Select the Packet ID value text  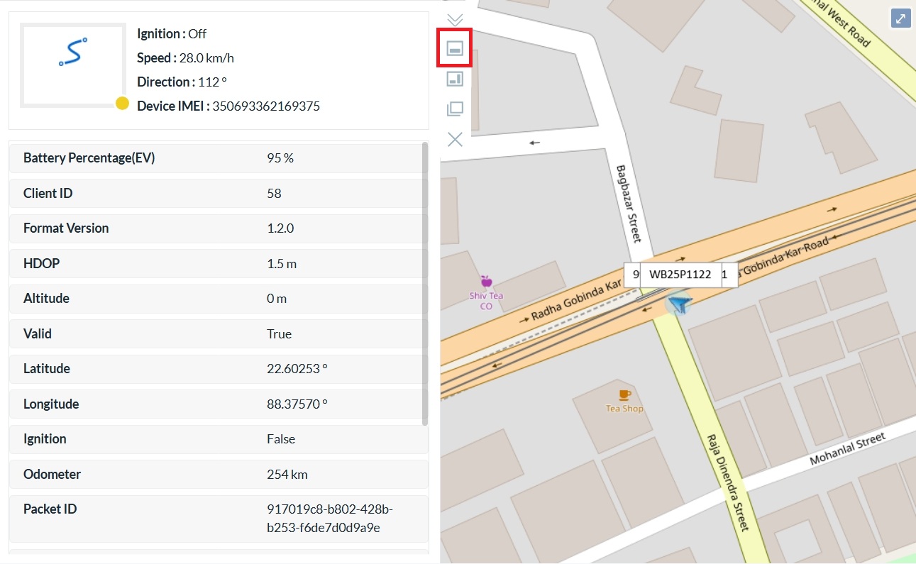(329, 519)
